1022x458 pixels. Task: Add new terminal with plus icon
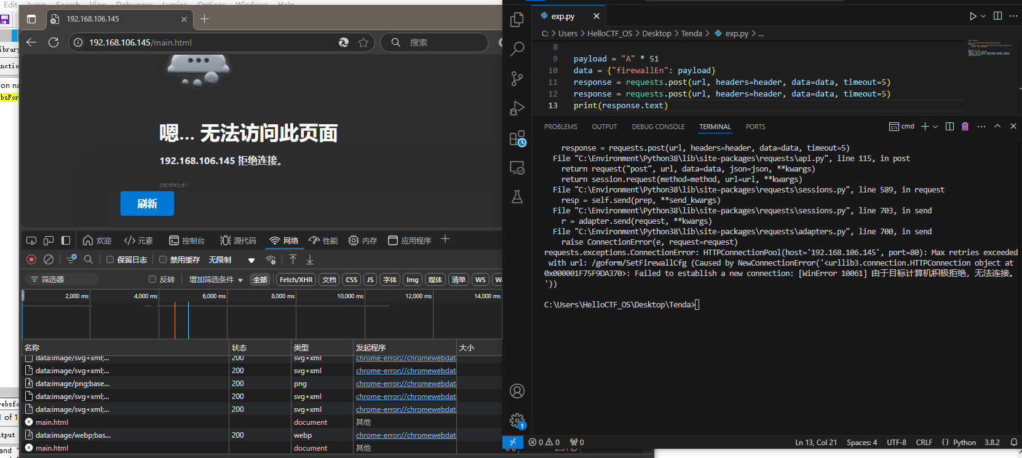(924, 127)
